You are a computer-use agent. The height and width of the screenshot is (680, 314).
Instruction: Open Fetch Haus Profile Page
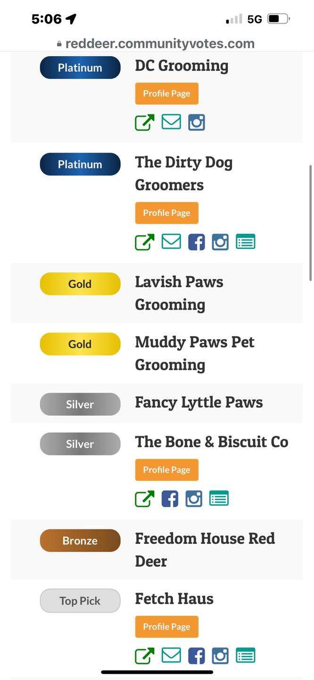(x=166, y=627)
